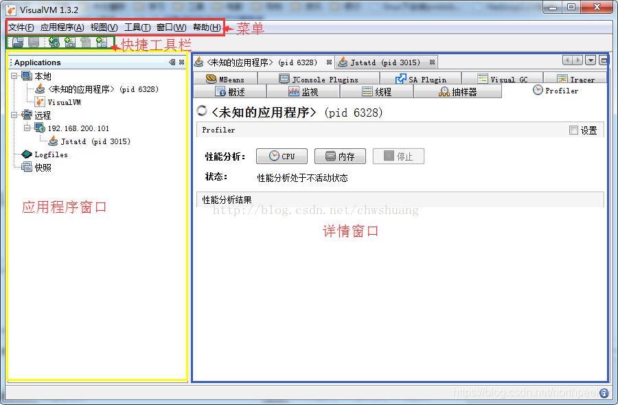Click the 性能分析处于不活动状态 status text
Viewport: 618px width, 405px height.
coord(302,178)
